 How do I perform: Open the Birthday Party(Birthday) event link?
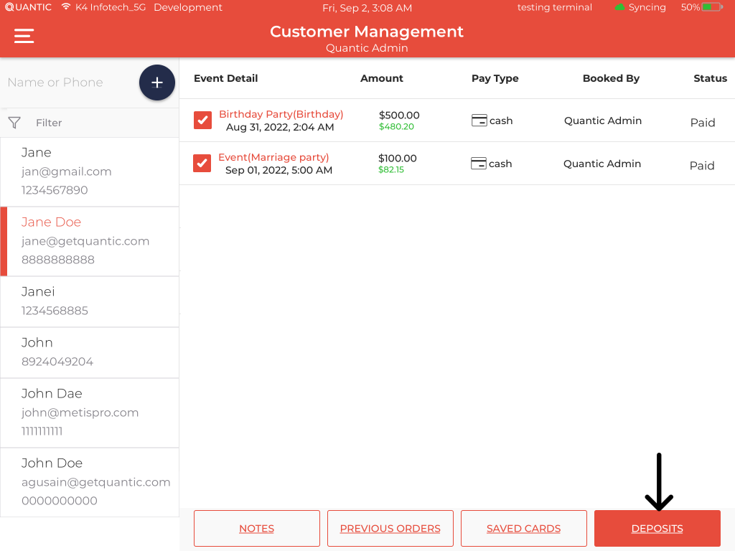[x=281, y=114]
